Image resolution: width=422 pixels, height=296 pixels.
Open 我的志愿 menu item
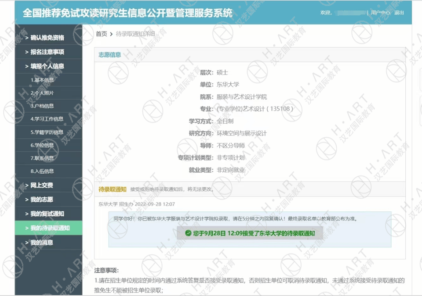click(42, 200)
